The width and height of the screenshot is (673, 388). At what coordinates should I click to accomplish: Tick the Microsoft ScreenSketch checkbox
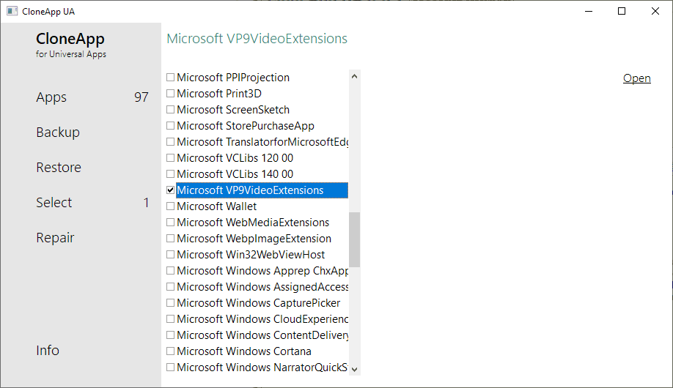170,109
